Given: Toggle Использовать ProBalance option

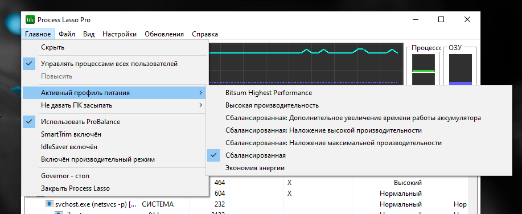Looking at the screenshot, I should pyautogui.click(x=114, y=122).
